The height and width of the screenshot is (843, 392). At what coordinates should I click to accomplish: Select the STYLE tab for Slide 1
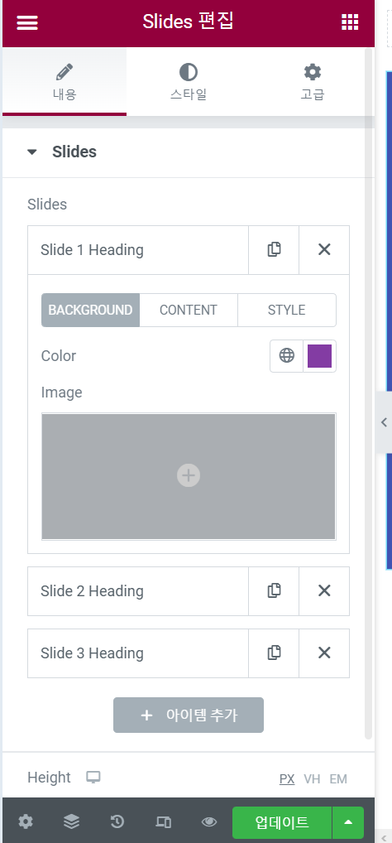(x=287, y=311)
